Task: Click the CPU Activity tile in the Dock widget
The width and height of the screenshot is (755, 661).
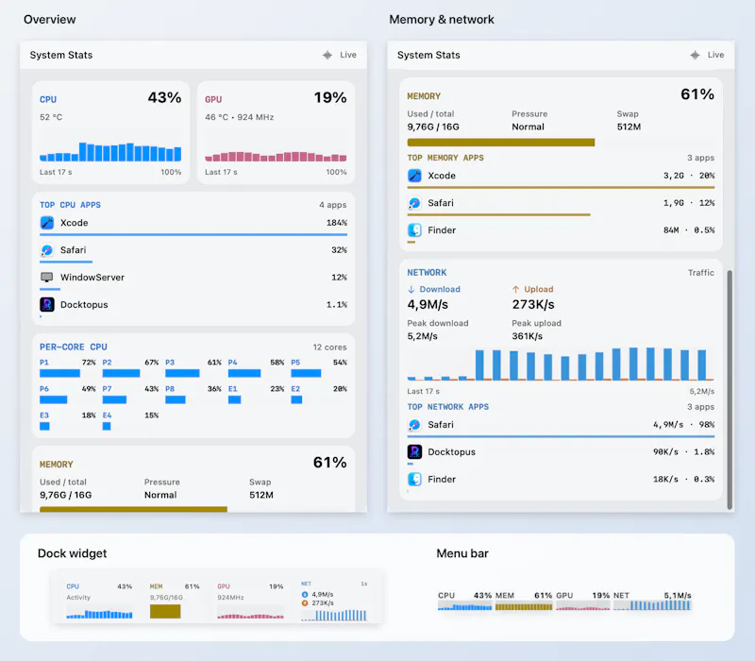Action: [x=99, y=601]
